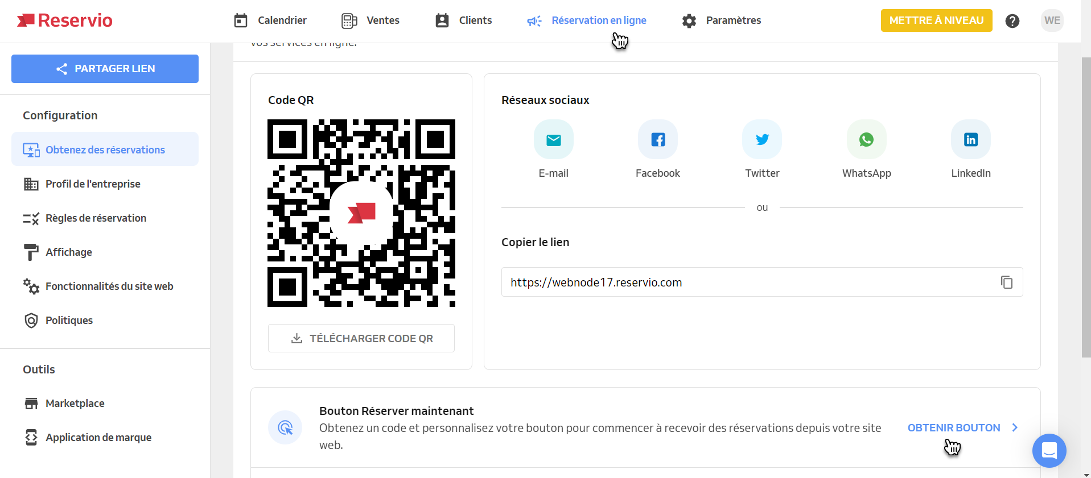Click the PARTAGER LIEN button

click(x=105, y=69)
